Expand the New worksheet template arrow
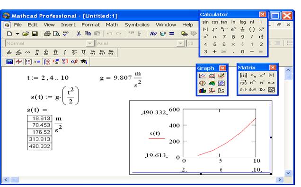 click(18, 34)
